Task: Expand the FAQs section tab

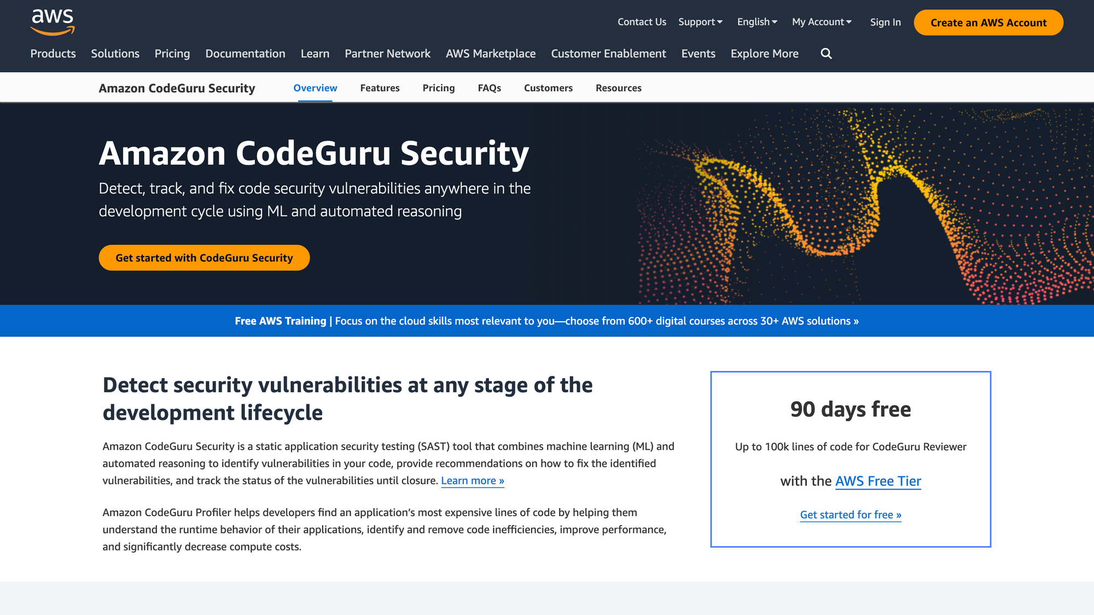Action: (489, 88)
